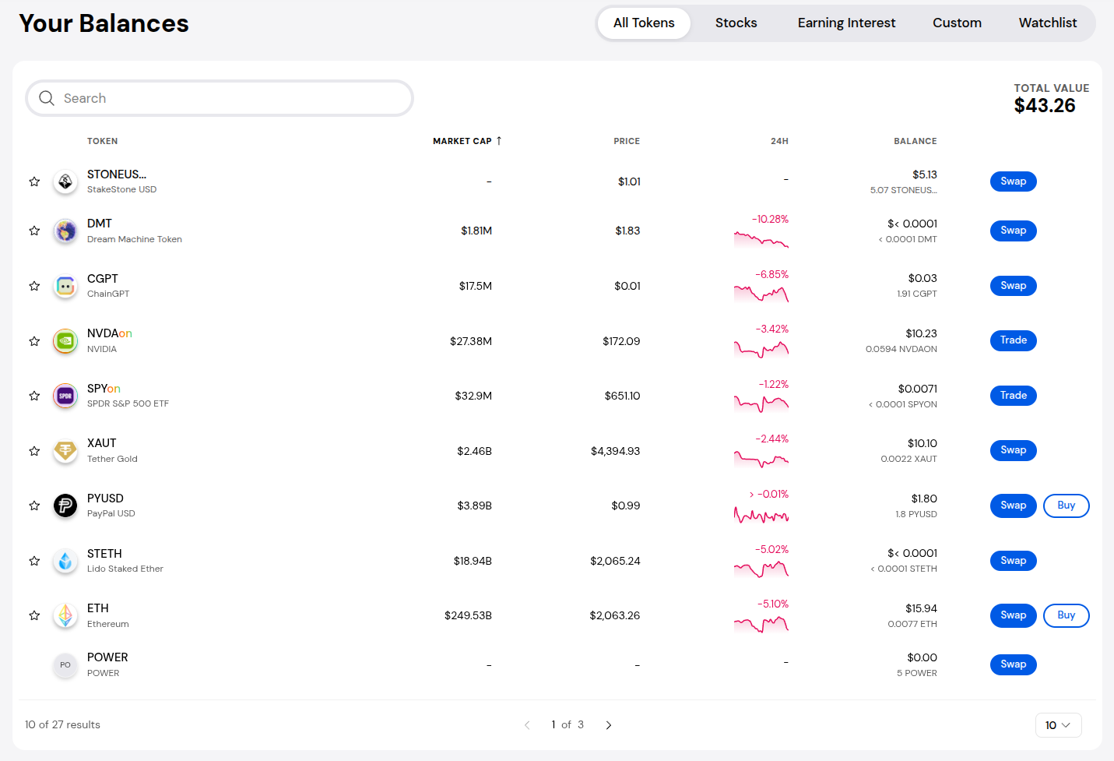This screenshot has width=1114, height=761.
Task: Click the SPYon SPDR token icon
Action: point(65,396)
